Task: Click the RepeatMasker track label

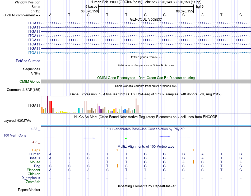Action: 29,190
